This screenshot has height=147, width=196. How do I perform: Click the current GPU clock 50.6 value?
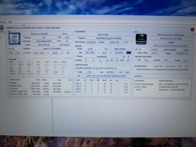(x=147, y=60)
